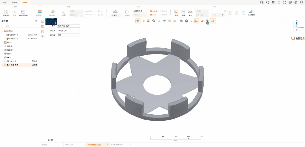Image resolution: width=305 pixels, height=147 pixels.
Task: Click the topology optimization icon in ribbon
Action: (251, 12)
